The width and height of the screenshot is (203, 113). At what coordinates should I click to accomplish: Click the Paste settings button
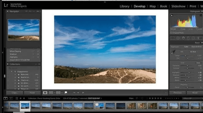(32, 93)
